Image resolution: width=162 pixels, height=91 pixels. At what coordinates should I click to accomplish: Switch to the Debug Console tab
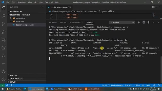[x=76, y=22]
